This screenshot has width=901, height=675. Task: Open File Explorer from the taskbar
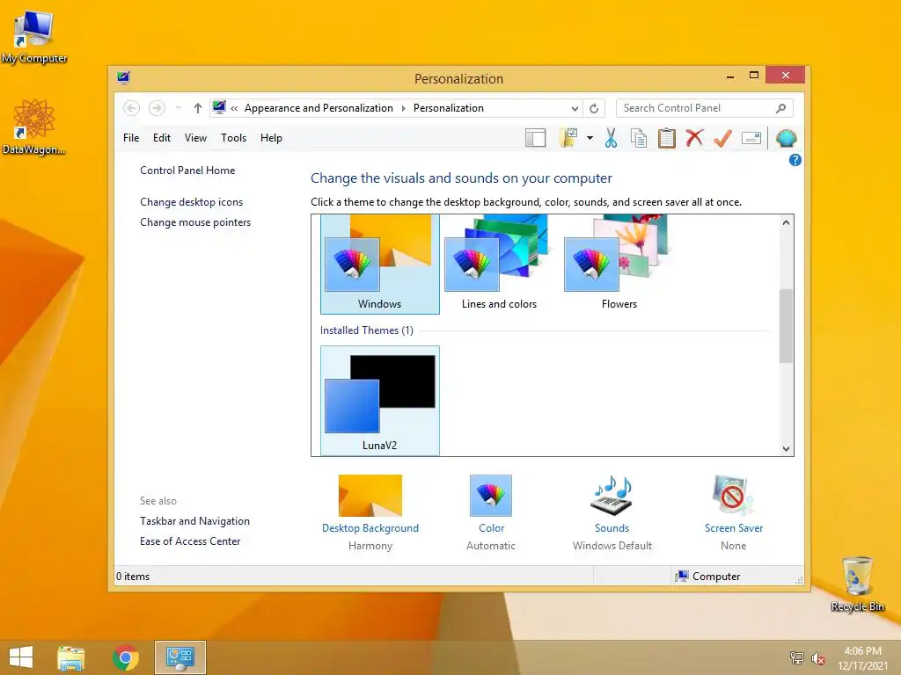pyautogui.click(x=70, y=657)
